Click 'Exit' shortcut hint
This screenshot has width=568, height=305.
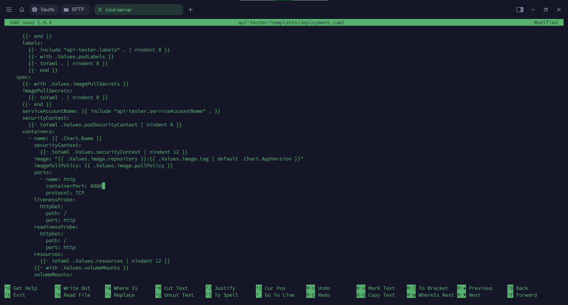coord(15,295)
